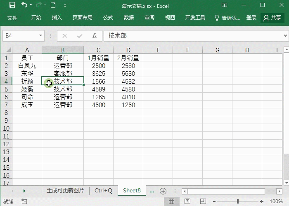The width and height of the screenshot is (289, 206).
Task: Click the Redo arrow icon
Action: (39, 5)
